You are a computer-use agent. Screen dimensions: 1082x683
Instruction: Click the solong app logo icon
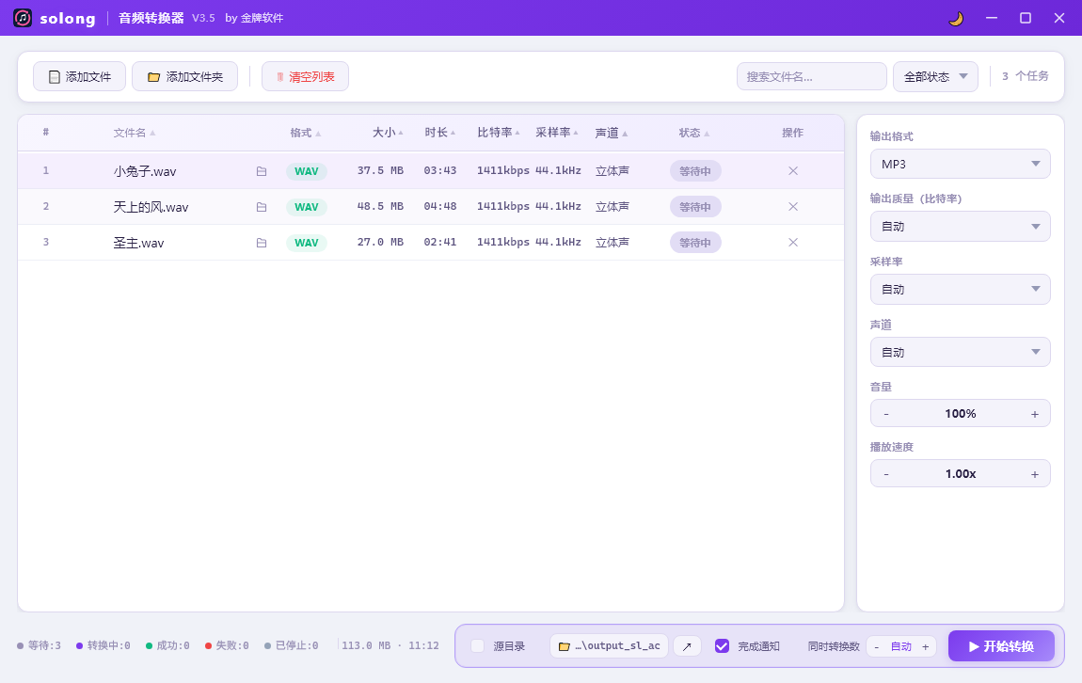(x=23, y=18)
